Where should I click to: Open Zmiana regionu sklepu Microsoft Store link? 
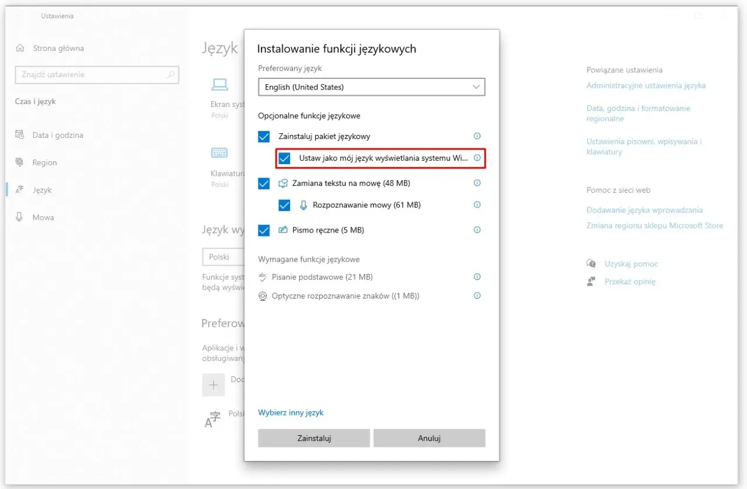tap(655, 226)
